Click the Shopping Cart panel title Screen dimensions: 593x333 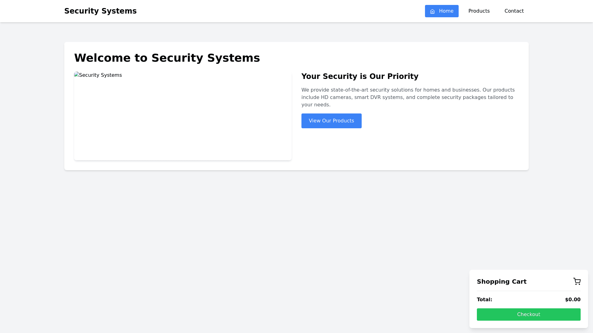tap(502, 282)
